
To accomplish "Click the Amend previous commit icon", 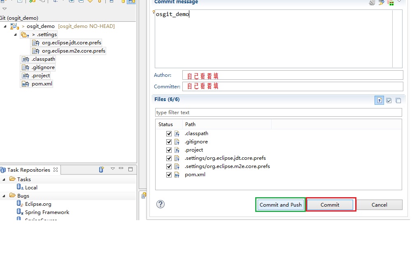I will coord(372,2).
